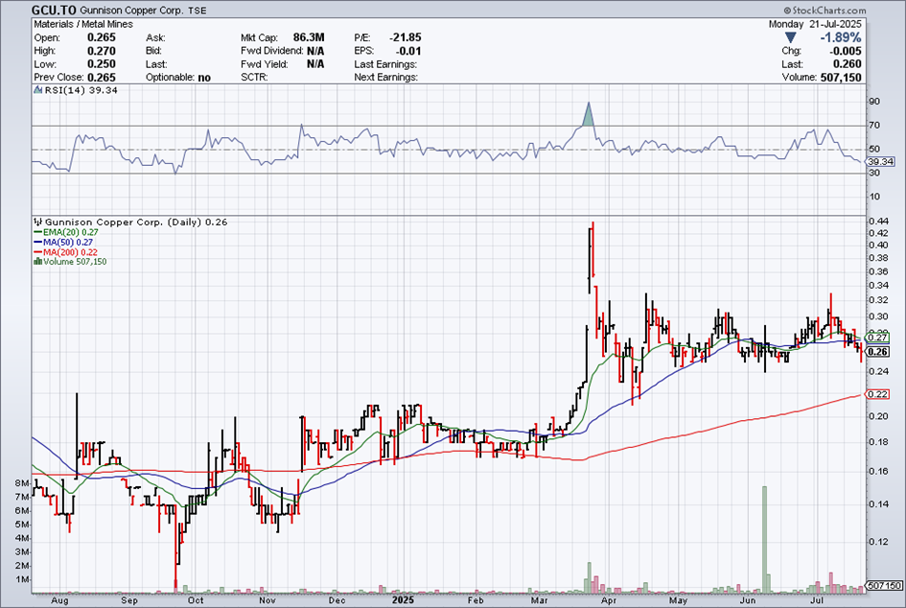The width and height of the screenshot is (906, 608).
Task: Click the RSI(14) 39.34 panel label
Action: [81, 90]
